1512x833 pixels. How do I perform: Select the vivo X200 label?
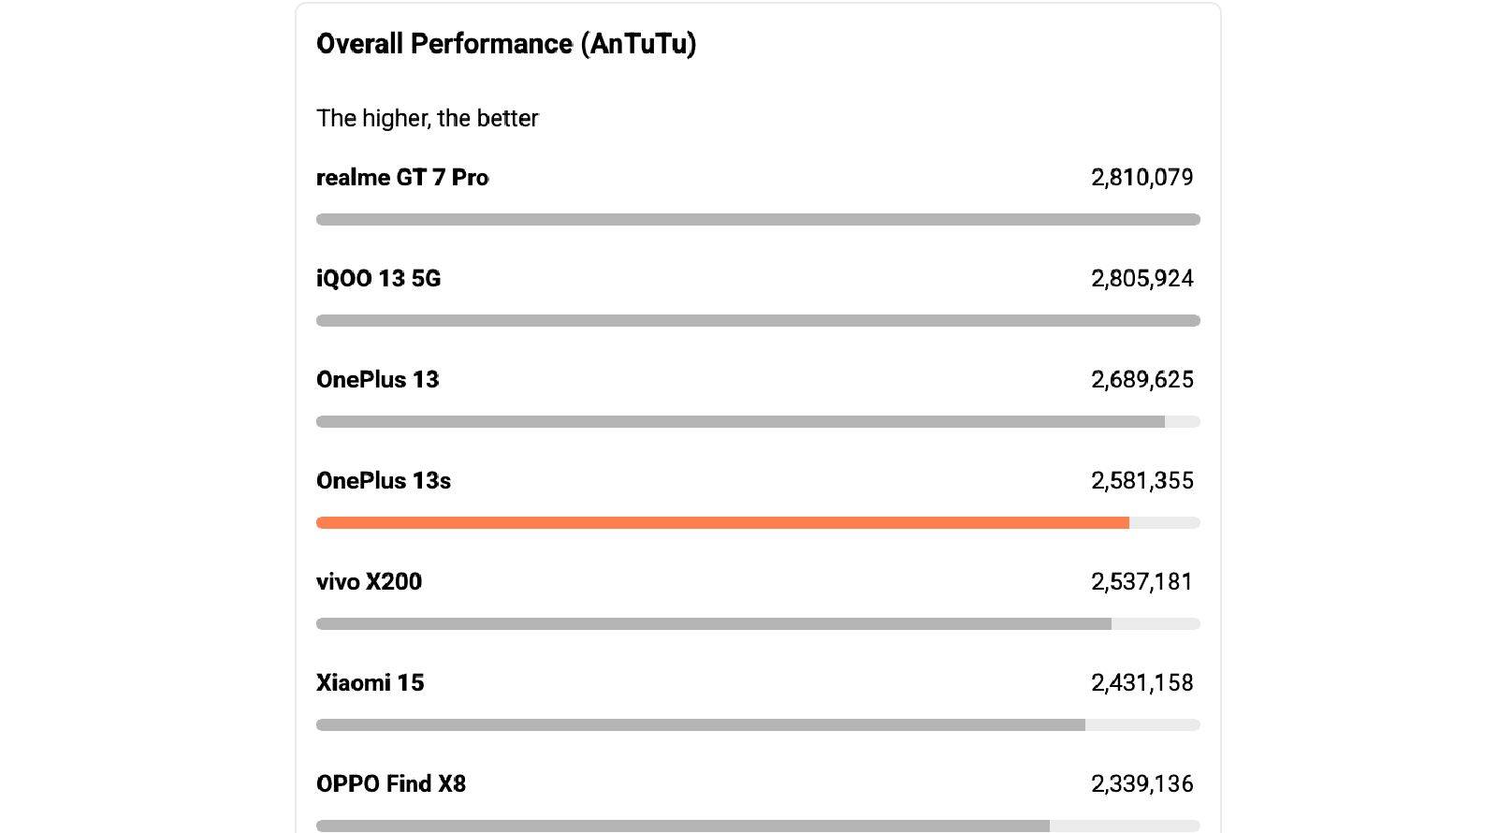tap(369, 582)
